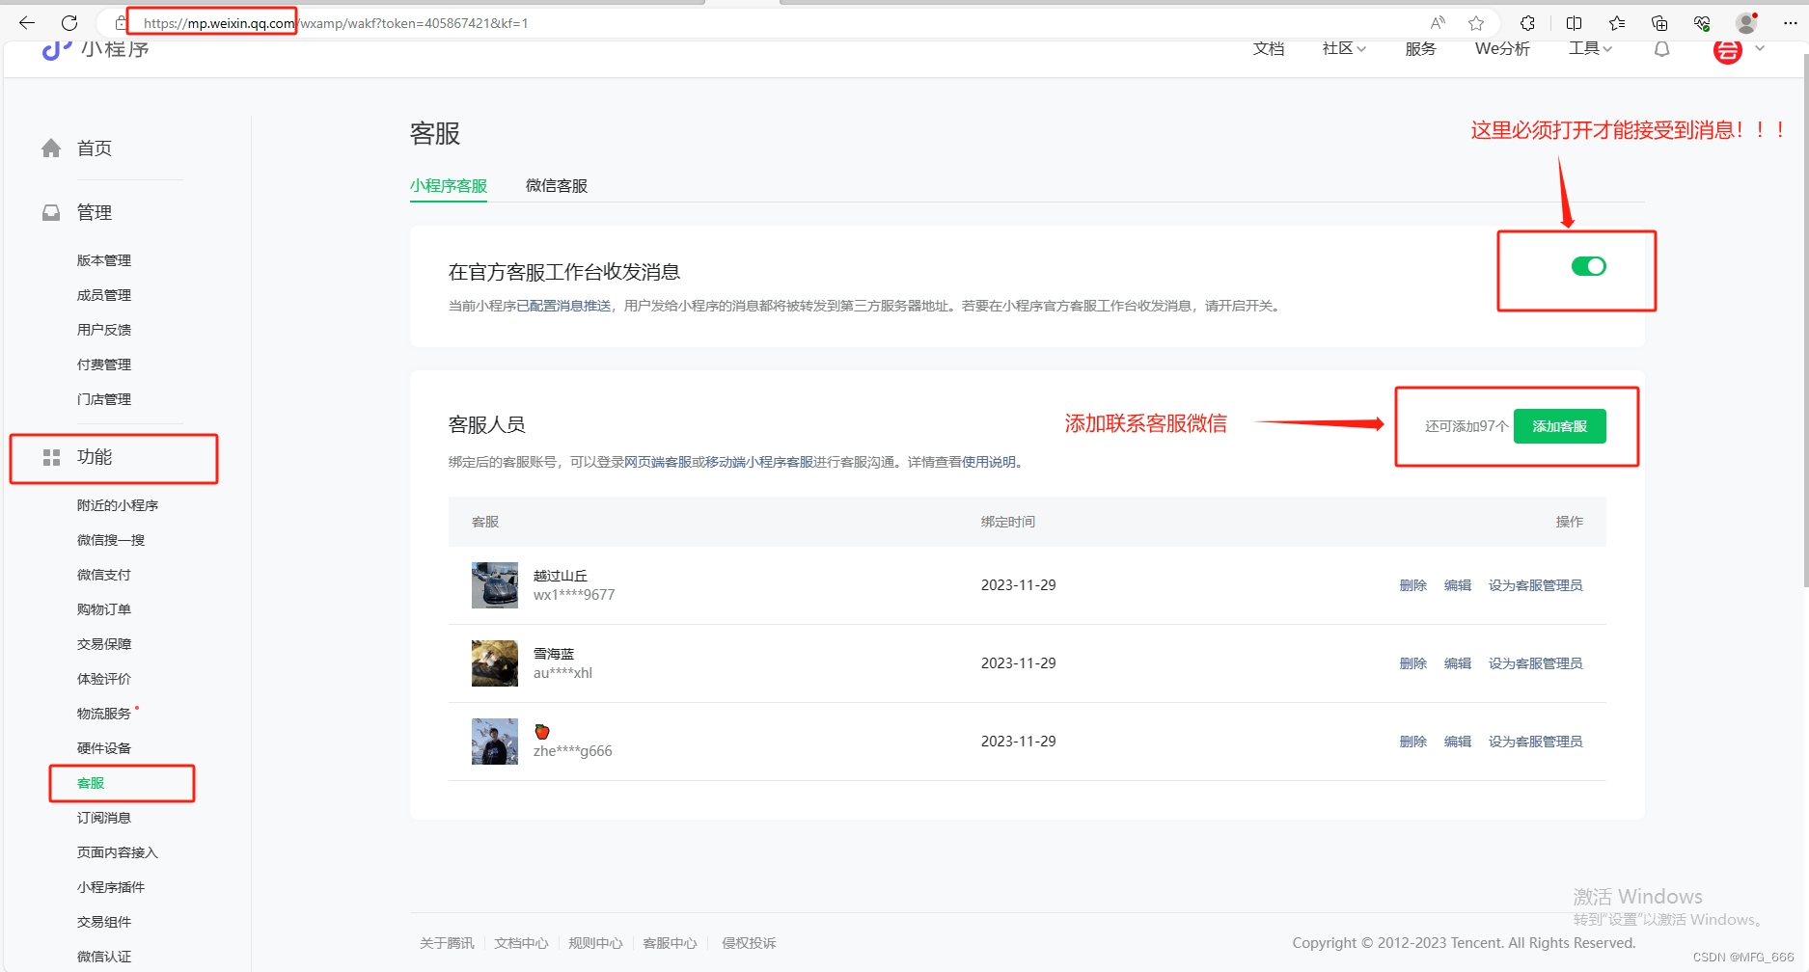Add this page to favorites with the star icon

(1476, 23)
